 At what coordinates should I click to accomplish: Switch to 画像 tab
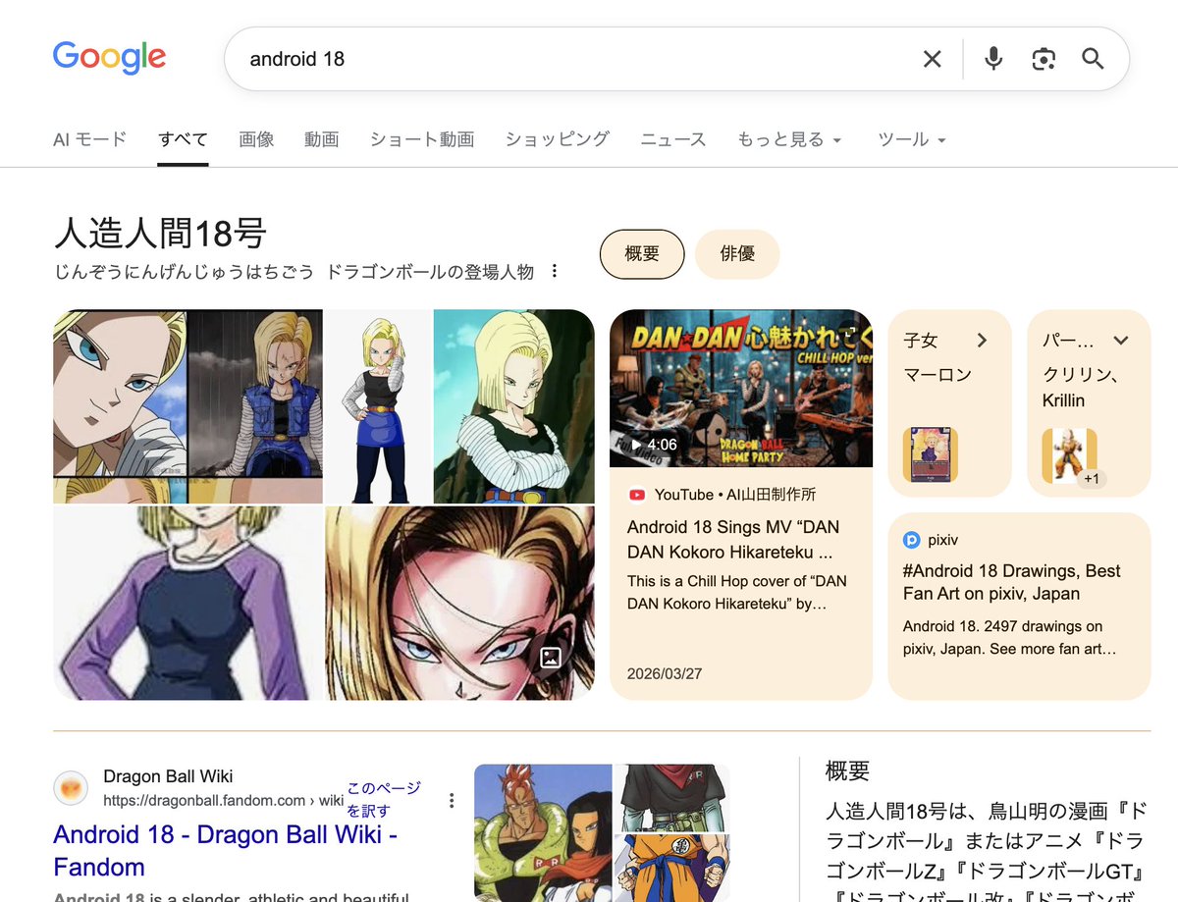(x=256, y=139)
